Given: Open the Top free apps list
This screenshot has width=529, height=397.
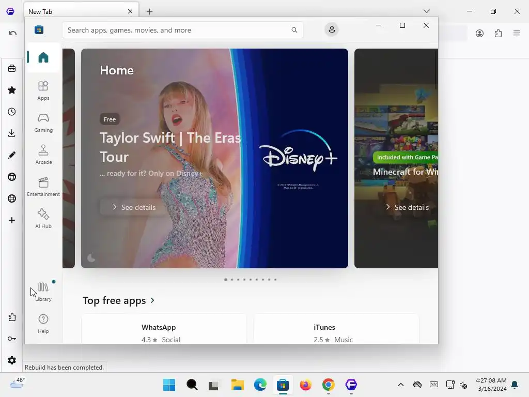Looking at the screenshot, I should [114, 300].
